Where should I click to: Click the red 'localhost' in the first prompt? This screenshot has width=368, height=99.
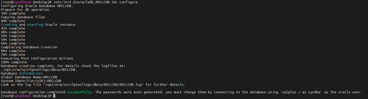pos(21,2)
